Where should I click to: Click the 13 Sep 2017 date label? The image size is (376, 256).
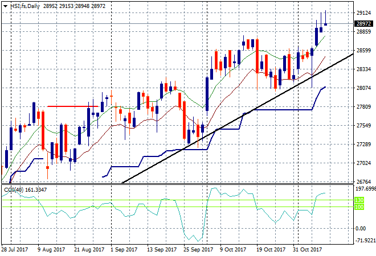(162, 250)
